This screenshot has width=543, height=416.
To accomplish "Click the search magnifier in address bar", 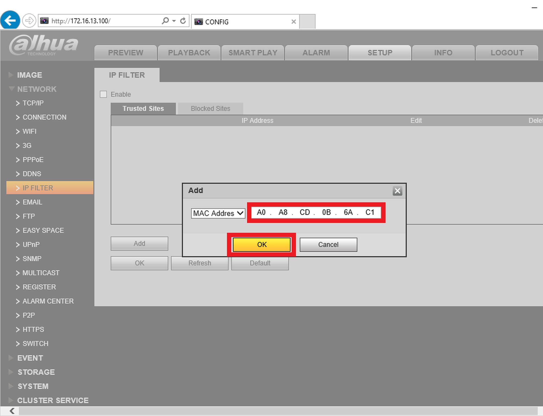I will 165,21.
